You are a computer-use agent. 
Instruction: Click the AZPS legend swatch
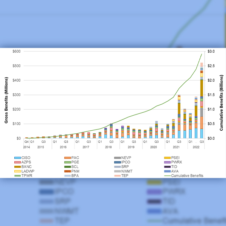tap(17, 162)
